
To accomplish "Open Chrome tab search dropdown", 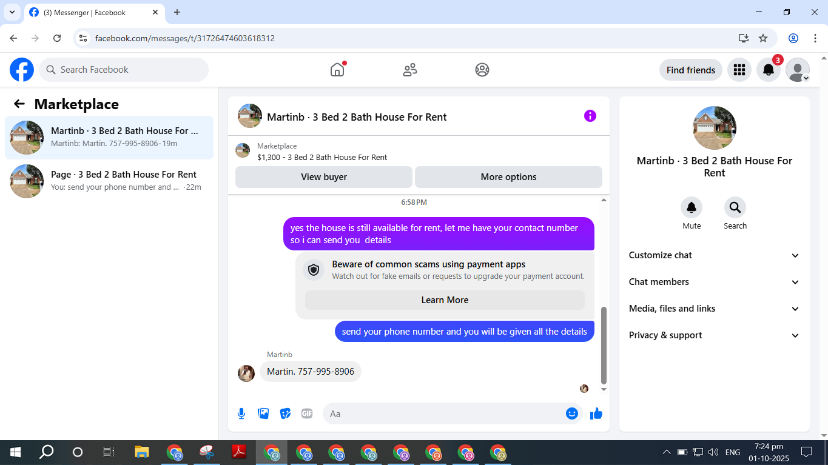I will click(12, 12).
